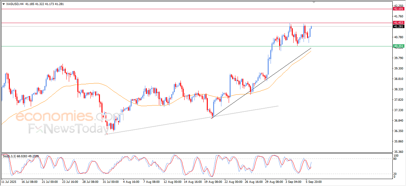Image resolution: width=406 pixels, height=186 pixels.
Task: Click the 38.320 price axis value
Action: pos(398,89)
